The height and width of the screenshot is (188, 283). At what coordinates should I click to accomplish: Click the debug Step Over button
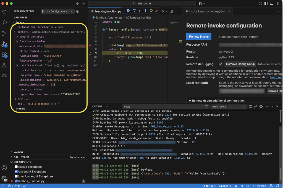click(x=134, y=11)
